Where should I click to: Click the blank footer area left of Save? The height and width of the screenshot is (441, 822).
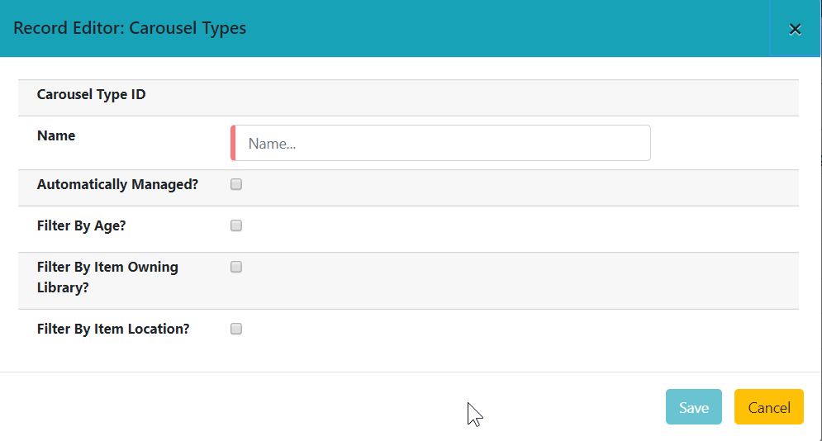(x=330, y=407)
